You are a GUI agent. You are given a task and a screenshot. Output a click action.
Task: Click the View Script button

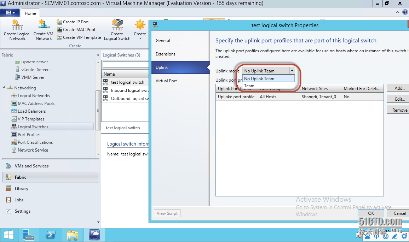click(x=167, y=213)
